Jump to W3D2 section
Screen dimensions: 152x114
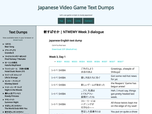(x=67, y=62)
